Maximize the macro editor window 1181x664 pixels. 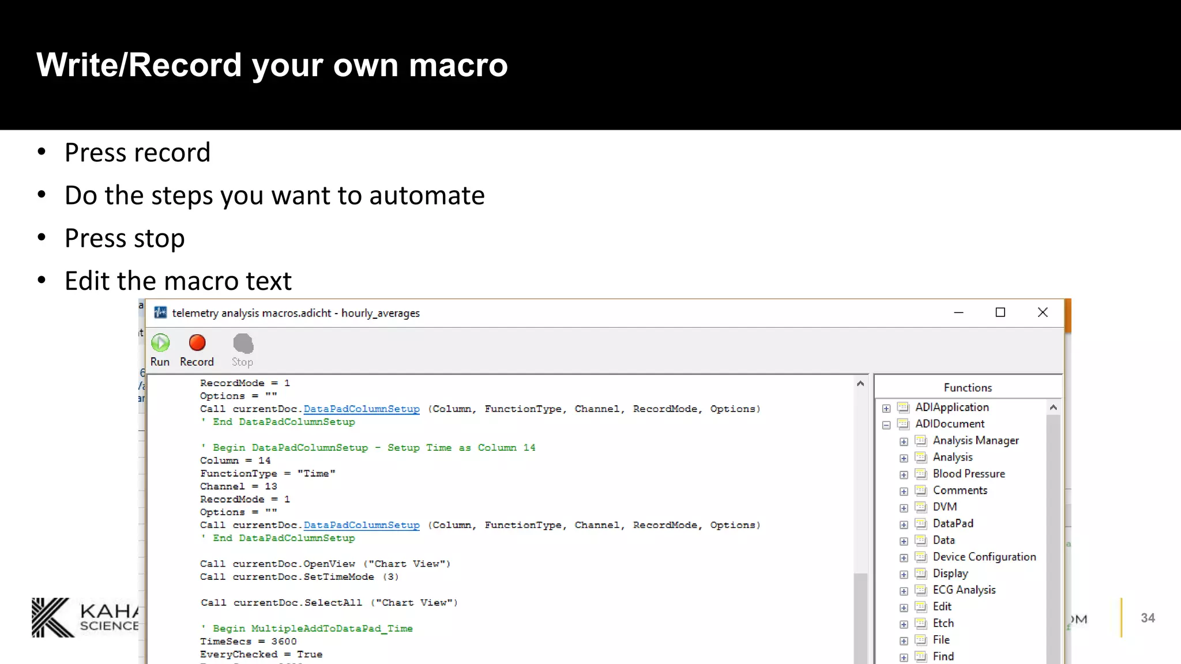[1001, 312]
